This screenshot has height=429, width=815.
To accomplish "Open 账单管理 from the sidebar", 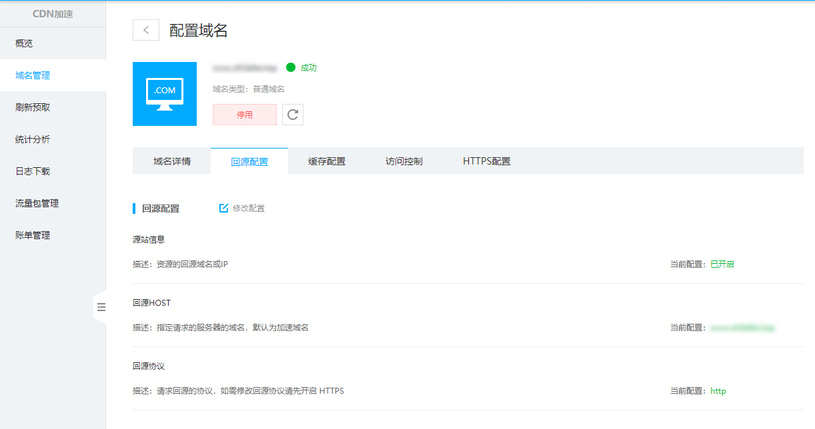I will (x=33, y=235).
